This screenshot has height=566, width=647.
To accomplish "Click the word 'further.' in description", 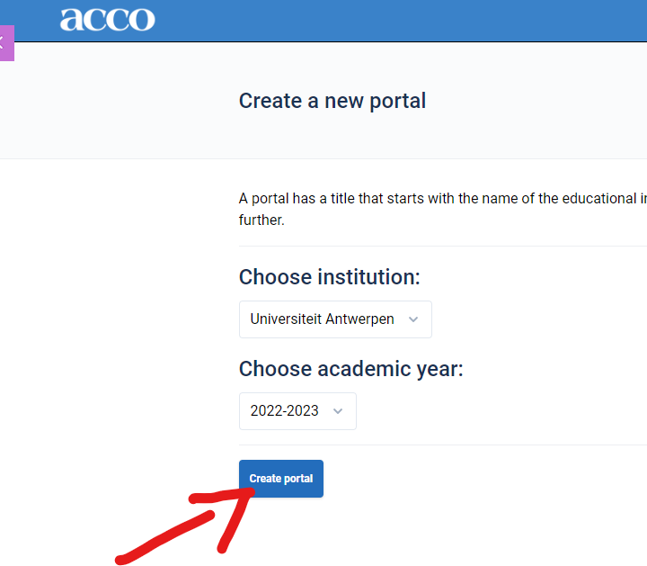I will click(261, 220).
